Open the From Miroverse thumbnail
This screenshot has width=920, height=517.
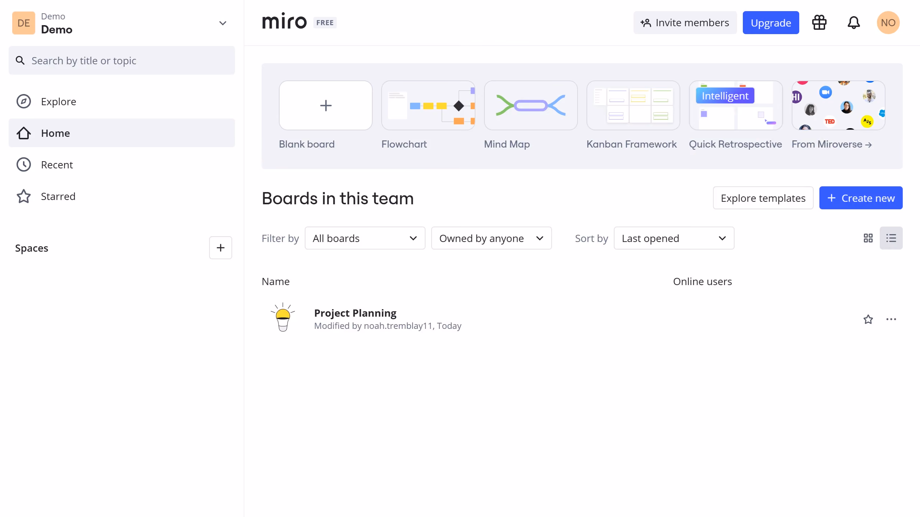[838, 105]
